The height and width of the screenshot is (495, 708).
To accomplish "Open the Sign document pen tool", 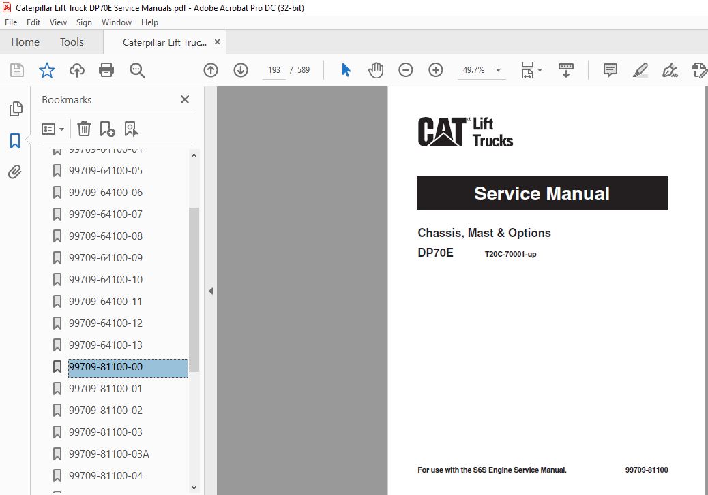I will click(x=670, y=70).
